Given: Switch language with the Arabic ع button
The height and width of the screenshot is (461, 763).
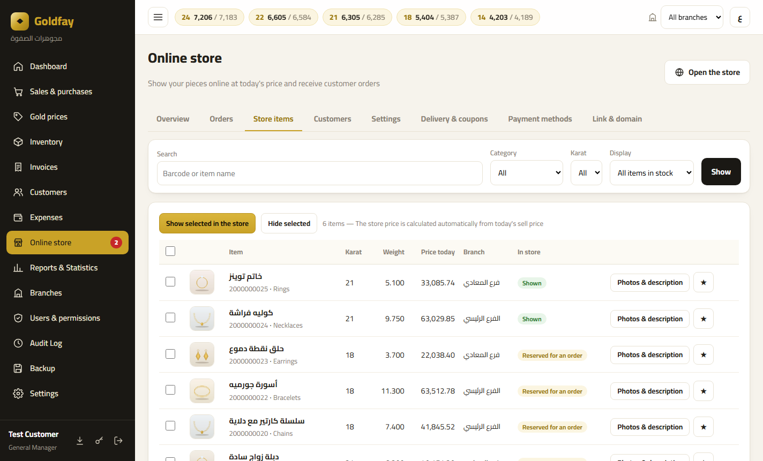Looking at the screenshot, I should (740, 17).
